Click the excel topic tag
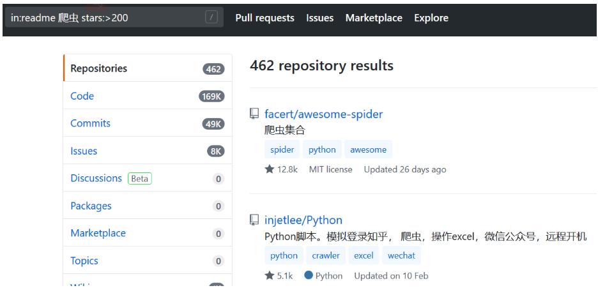 click(364, 255)
